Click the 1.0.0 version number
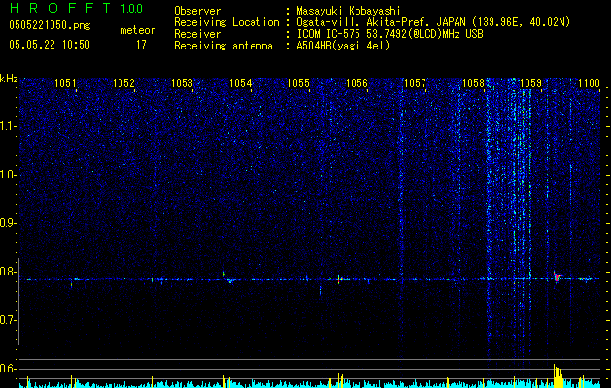611x388 pixels. [x=131, y=9]
